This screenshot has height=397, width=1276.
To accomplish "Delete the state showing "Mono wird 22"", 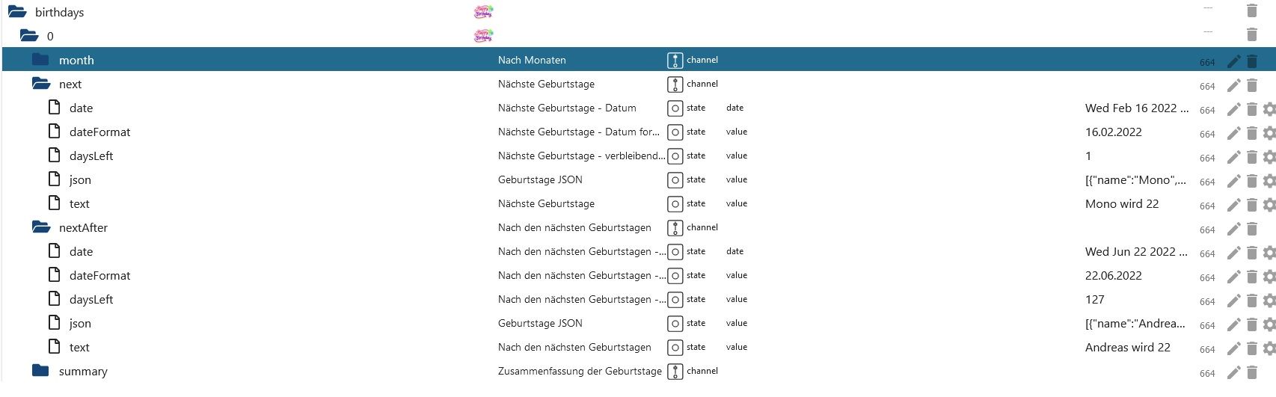I will point(1251,205).
